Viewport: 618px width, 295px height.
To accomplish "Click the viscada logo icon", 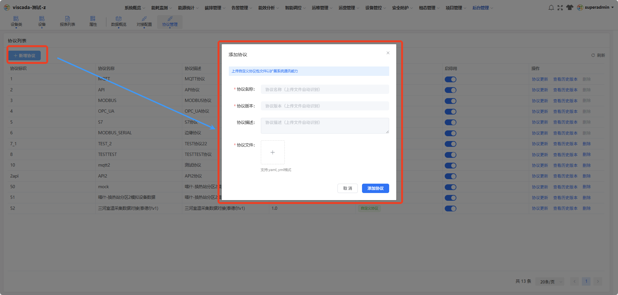I will [x=7, y=7].
